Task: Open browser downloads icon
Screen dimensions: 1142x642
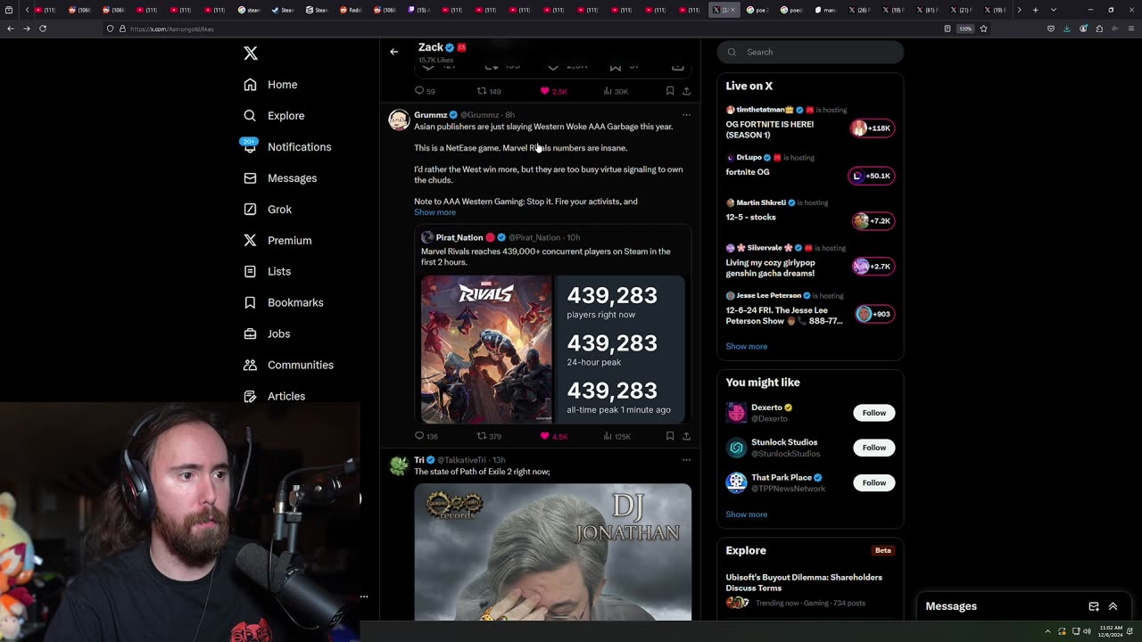Action: tap(1066, 29)
